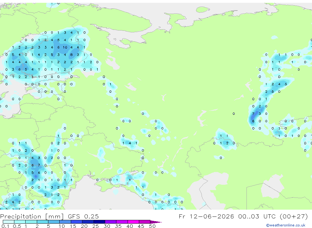Screen dimensions: 312x228
Task: Click the 15 to 20 mm legend swatch
Action: click(77, 222)
